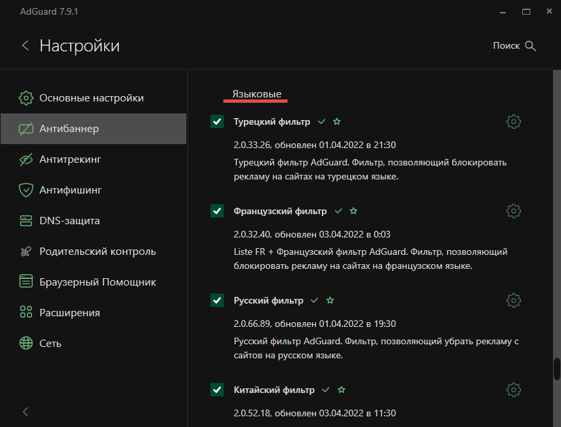Open Антифишинг settings
Screen dimensions: 561x427
93,190
